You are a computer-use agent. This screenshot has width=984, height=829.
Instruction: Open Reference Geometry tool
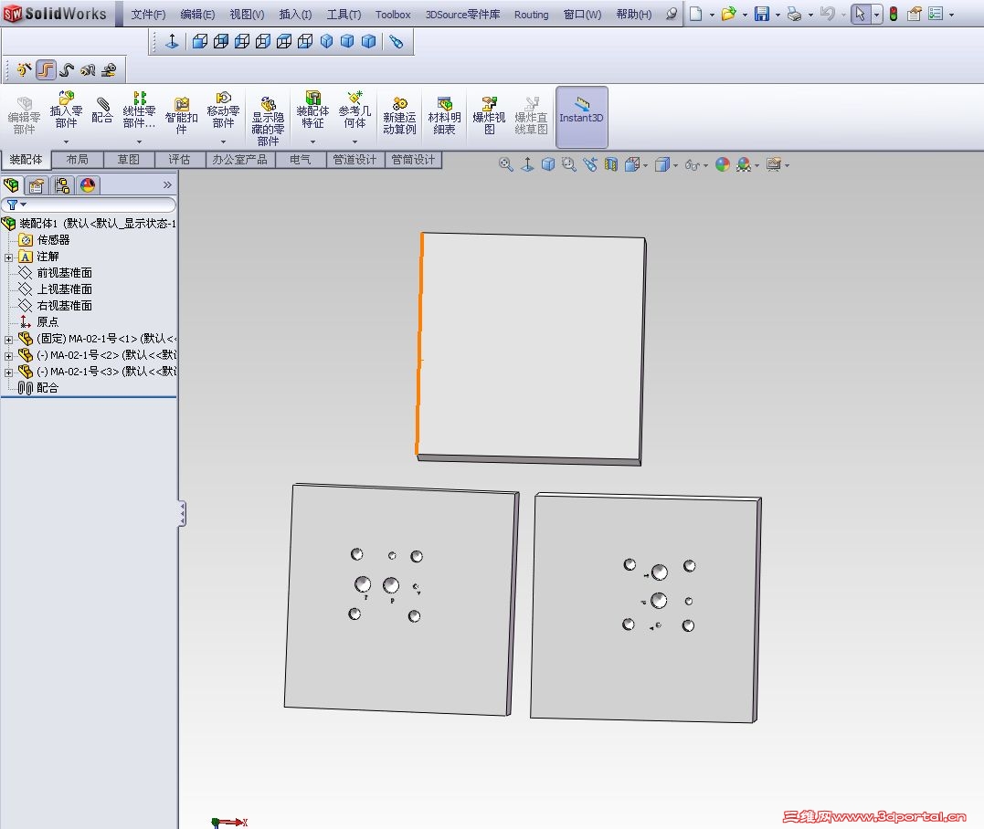pos(354,110)
